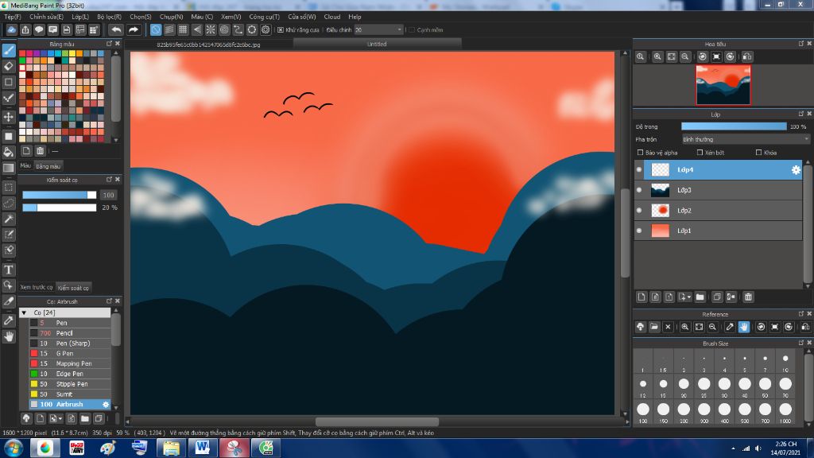The image size is (814, 458).
Task: Enable the grid snap guide
Action: [183, 29]
